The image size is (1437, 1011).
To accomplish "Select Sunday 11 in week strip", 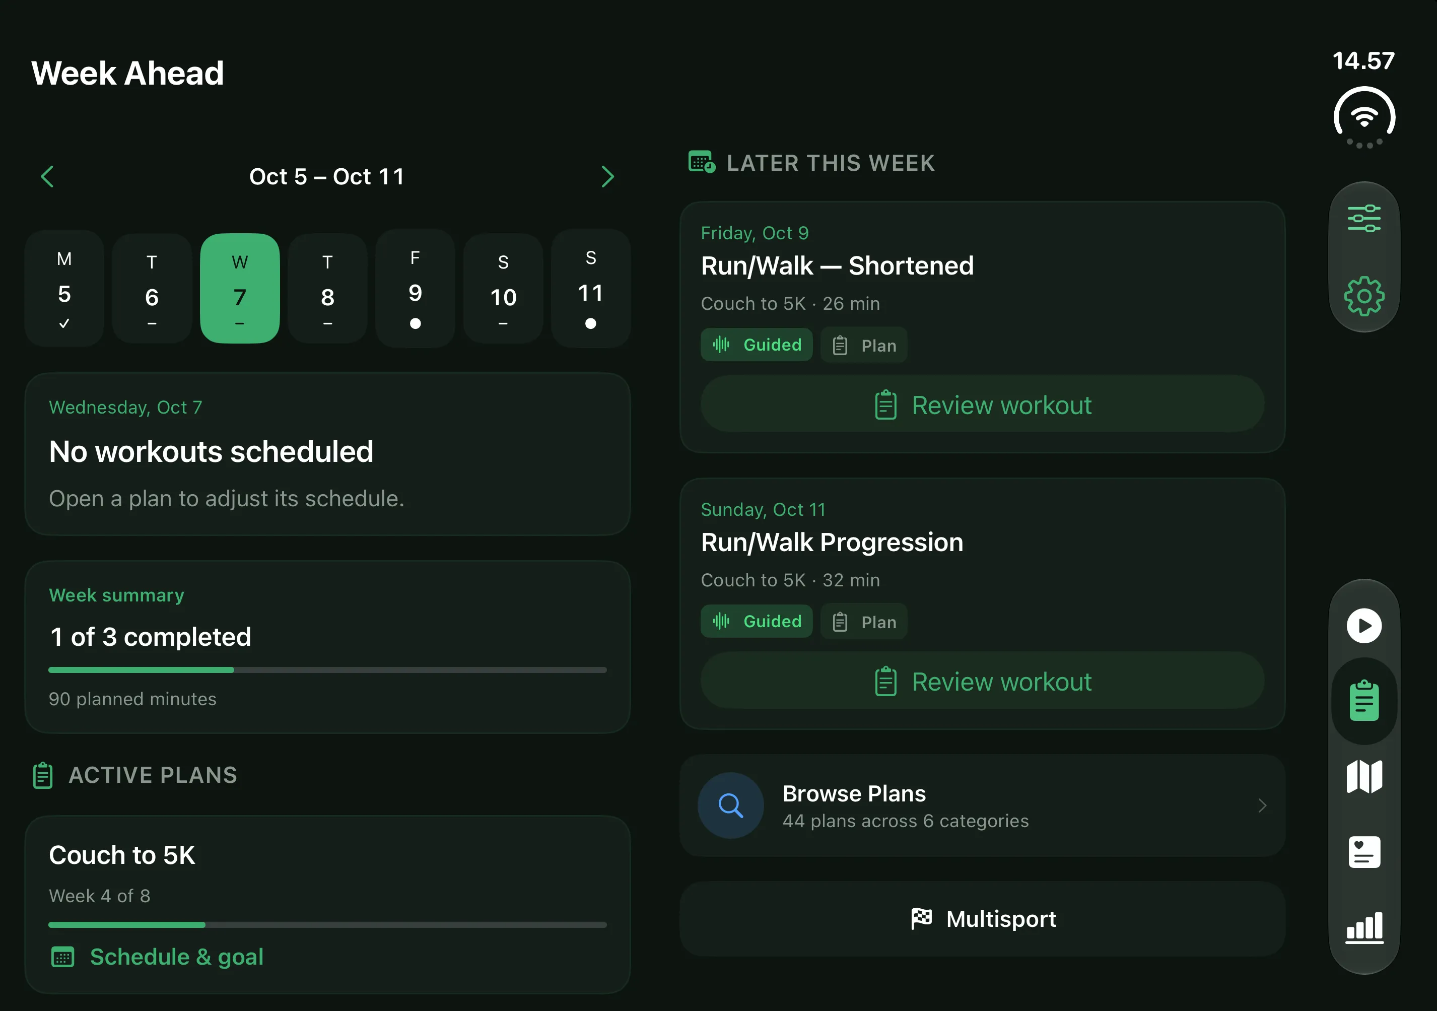I will pyautogui.click(x=591, y=289).
